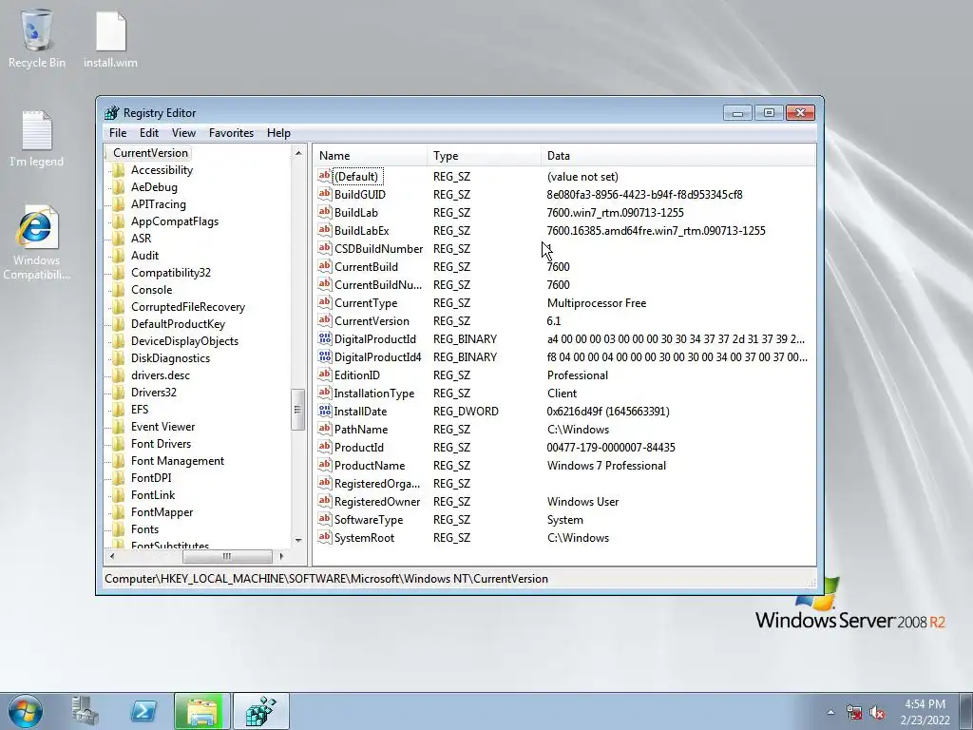Screen dimensions: 973x730
Task: Open the File menu
Action: coord(117,133)
